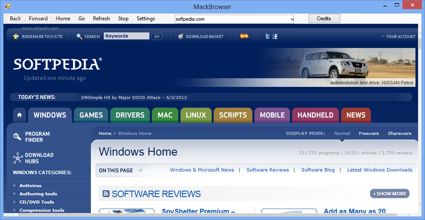The image size is (425, 220).
Task: Click the Spanish flag icon
Action: 244,36
